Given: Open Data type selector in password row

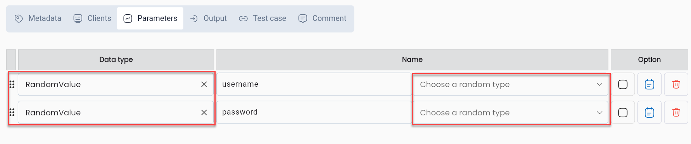Looking at the screenshot, I should click(109, 113).
